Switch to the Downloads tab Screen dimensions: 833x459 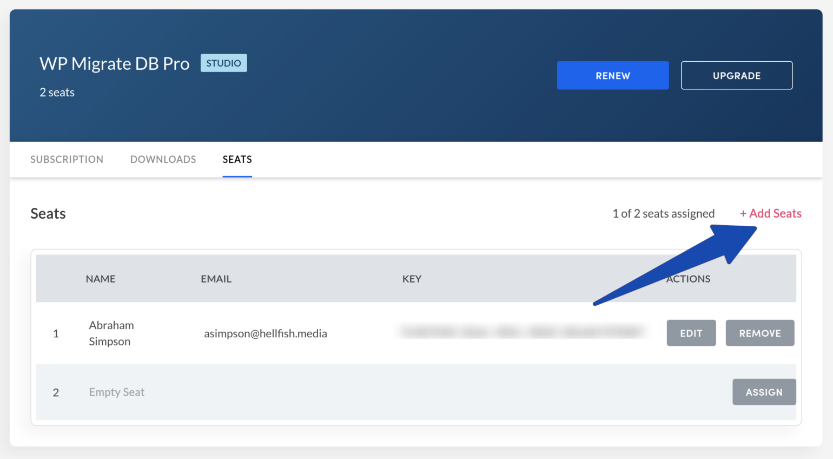click(163, 159)
